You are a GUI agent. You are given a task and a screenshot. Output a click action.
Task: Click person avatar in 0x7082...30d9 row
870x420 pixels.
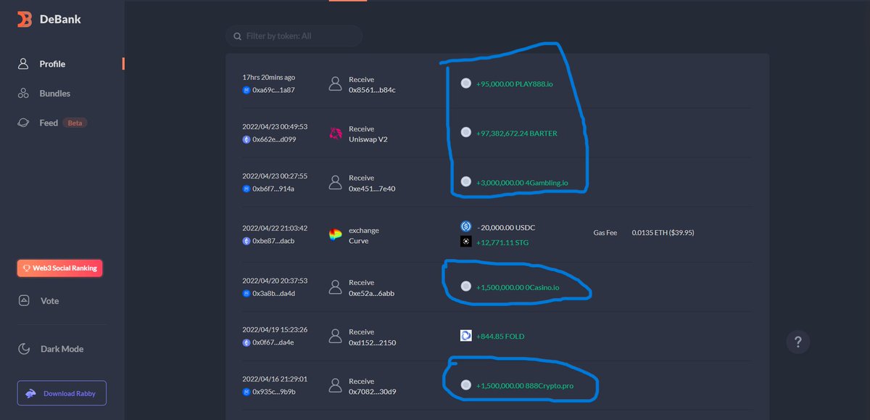335,386
